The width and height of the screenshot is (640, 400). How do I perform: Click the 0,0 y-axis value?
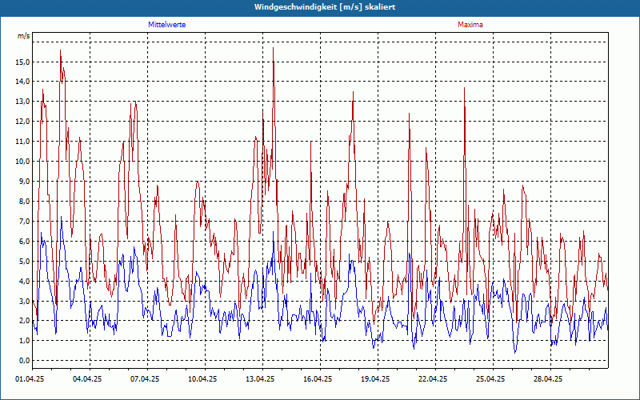pos(25,361)
